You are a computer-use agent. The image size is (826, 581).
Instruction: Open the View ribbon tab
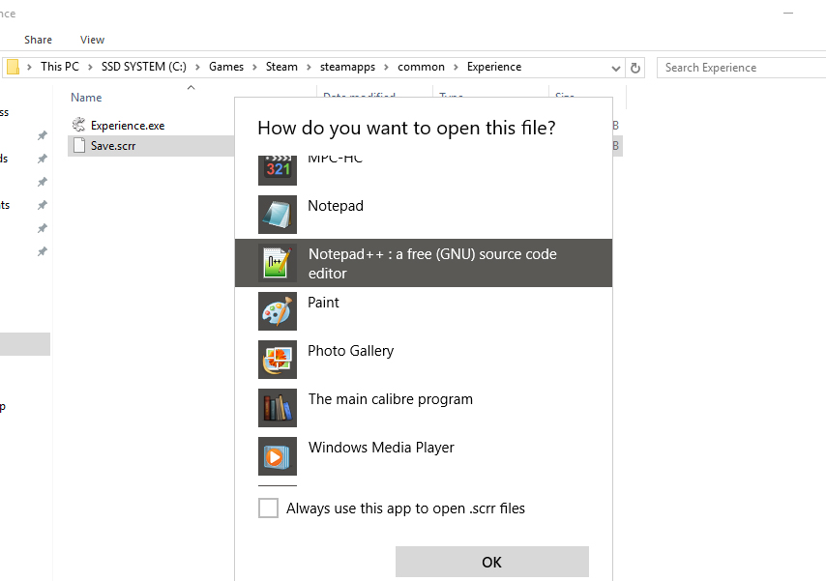(93, 40)
